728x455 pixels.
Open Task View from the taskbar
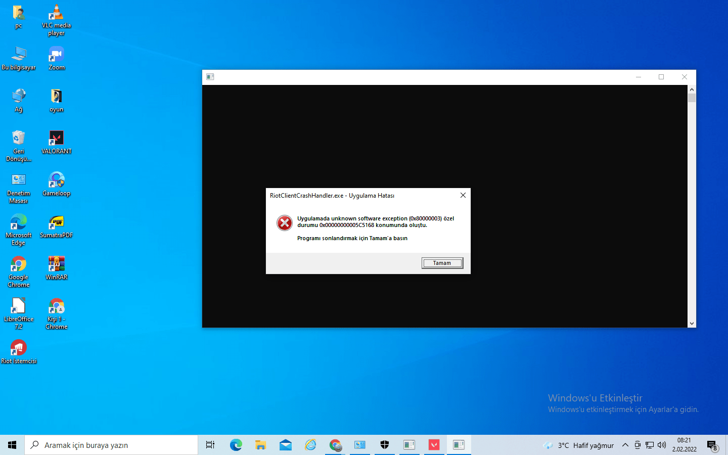pyautogui.click(x=210, y=445)
